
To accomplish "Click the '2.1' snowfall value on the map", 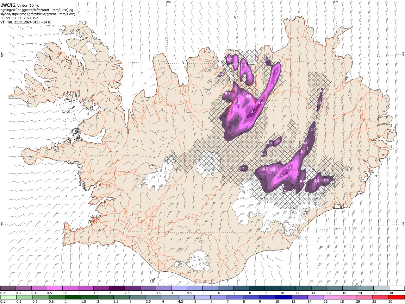I will (253, 112).
